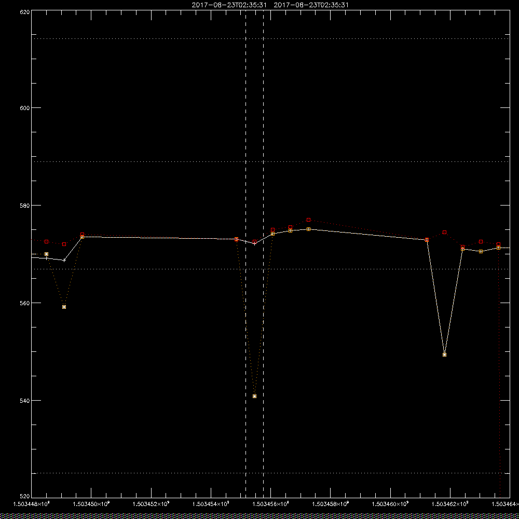Select y-axis label 600
This screenshot has width=519, height=519.
(x=25, y=108)
